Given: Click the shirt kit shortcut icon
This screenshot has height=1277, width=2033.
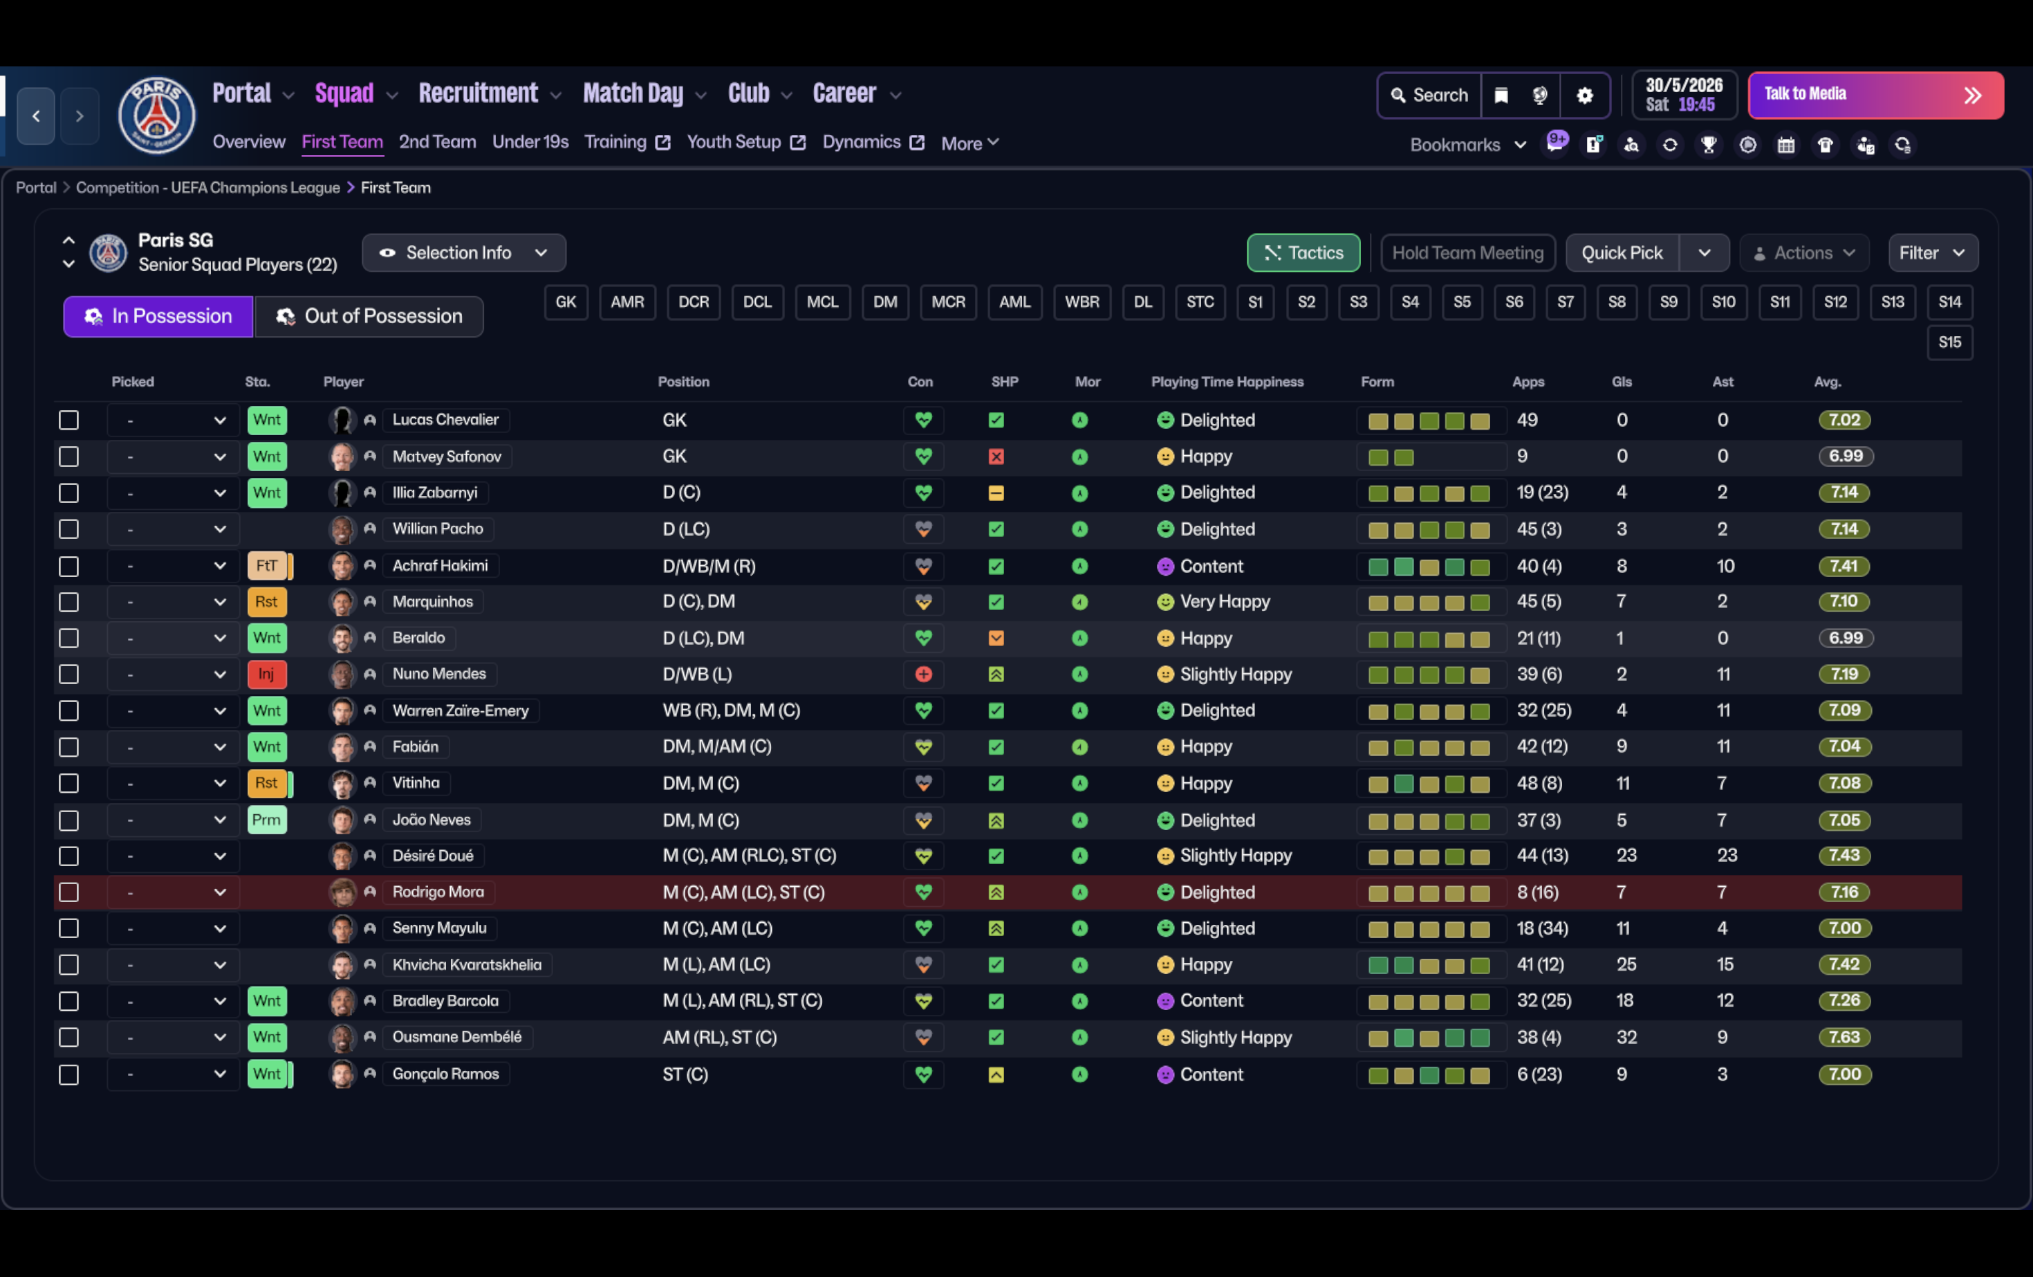Looking at the screenshot, I should coord(1824,145).
